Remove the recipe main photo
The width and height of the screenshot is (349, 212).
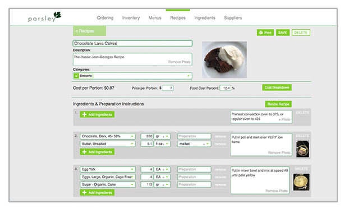coord(179,62)
